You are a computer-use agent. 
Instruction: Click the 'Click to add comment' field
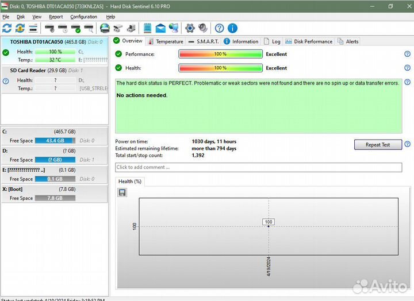tap(259, 167)
